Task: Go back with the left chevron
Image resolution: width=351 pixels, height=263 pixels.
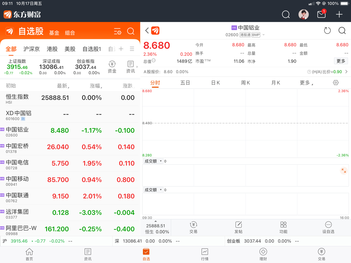Action: (147, 30)
